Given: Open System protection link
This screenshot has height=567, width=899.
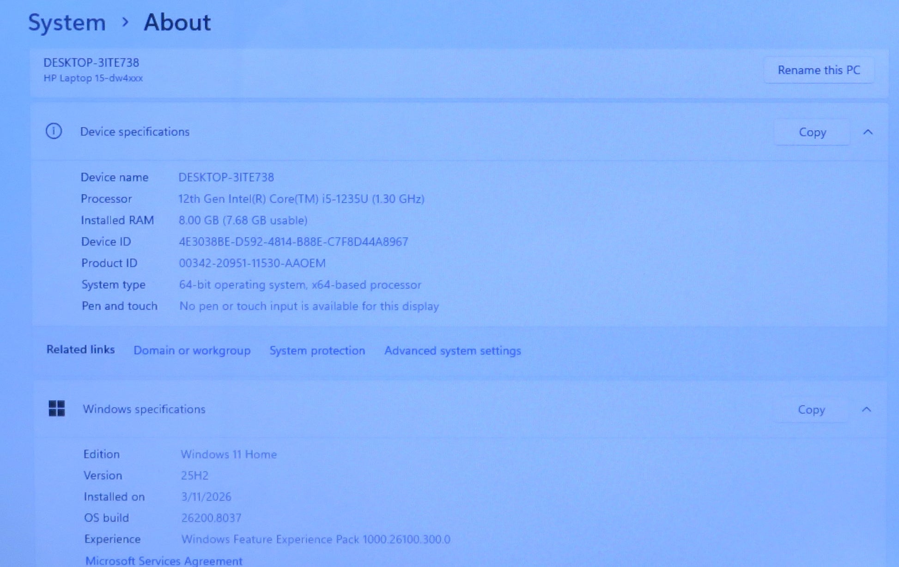Looking at the screenshot, I should click(x=317, y=350).
